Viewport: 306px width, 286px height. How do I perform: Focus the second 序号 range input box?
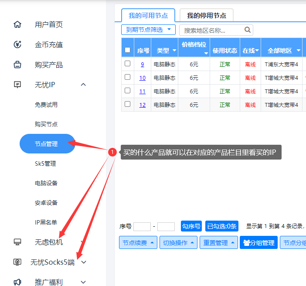pyautogui.click(x=166, y=226)
